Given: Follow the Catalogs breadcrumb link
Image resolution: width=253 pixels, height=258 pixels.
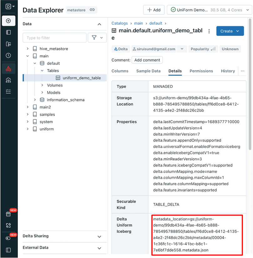Looking at the screenshot, I should point(119,23).
